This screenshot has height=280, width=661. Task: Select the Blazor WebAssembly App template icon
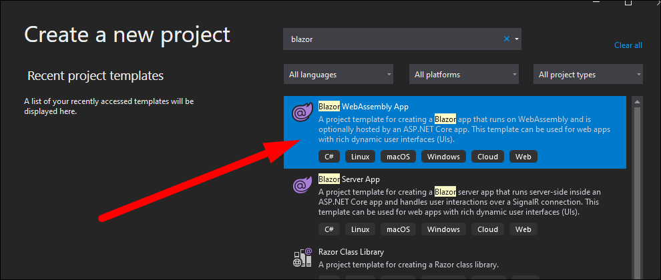tap(303, 112)
